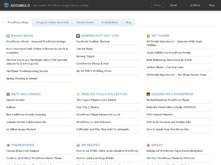The height and width of the screenshot is (165, 221).
Task: Open '20 Billion Spams Blocked' post
Action: click(x=21, y=129)
